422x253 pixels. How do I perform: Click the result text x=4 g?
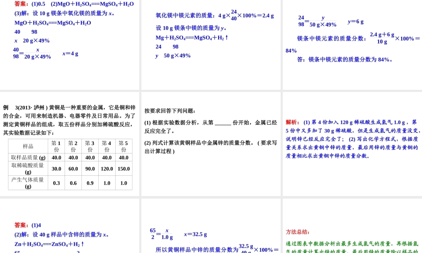point(70,54)
